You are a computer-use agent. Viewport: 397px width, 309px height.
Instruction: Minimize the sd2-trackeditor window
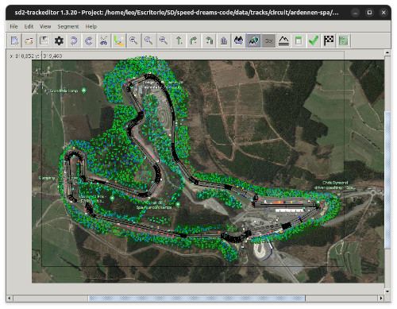356,13
